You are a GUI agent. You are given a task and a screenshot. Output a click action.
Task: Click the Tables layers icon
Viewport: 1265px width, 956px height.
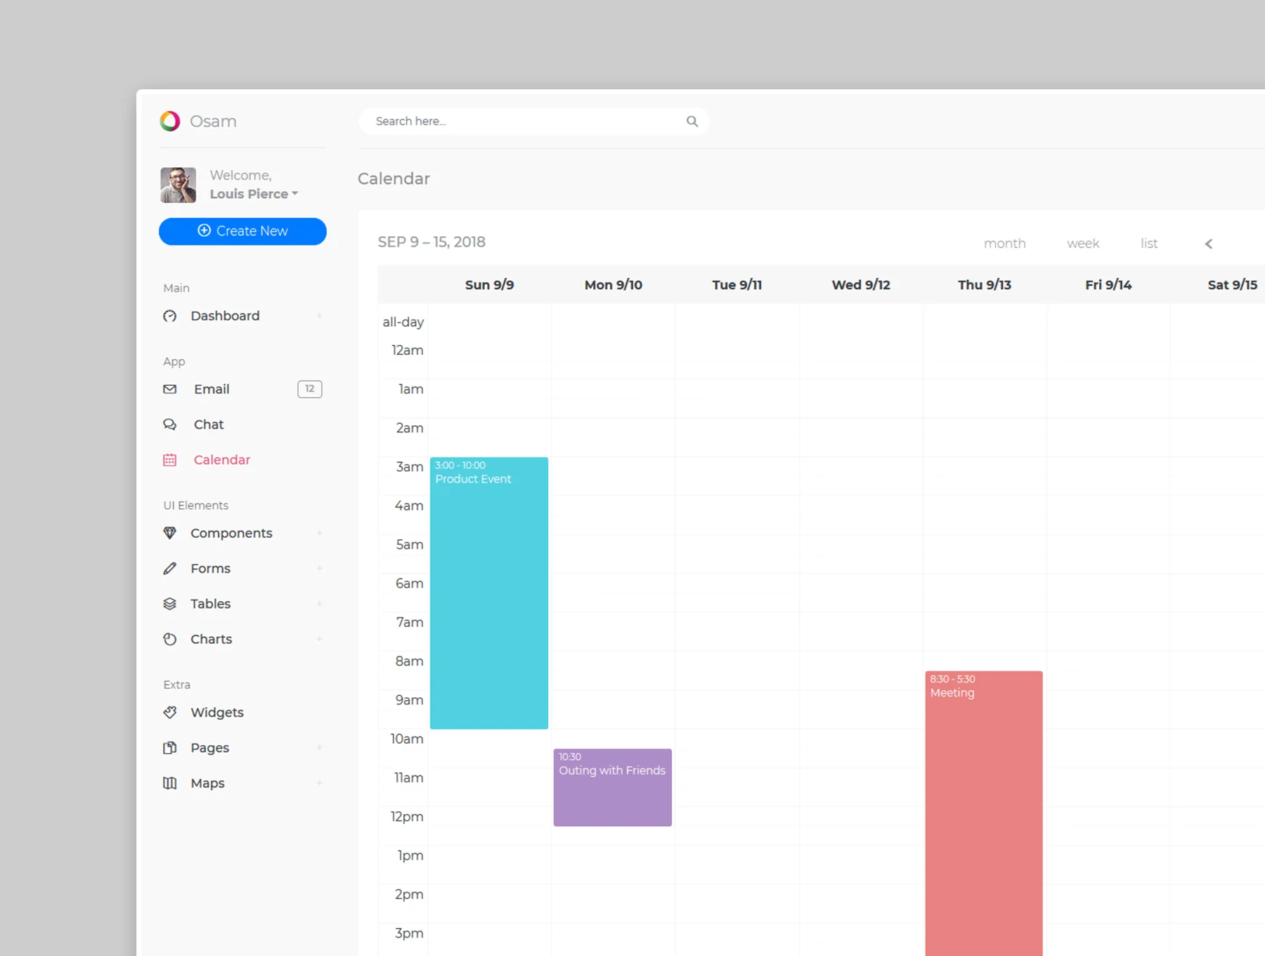tap(170, 604)
